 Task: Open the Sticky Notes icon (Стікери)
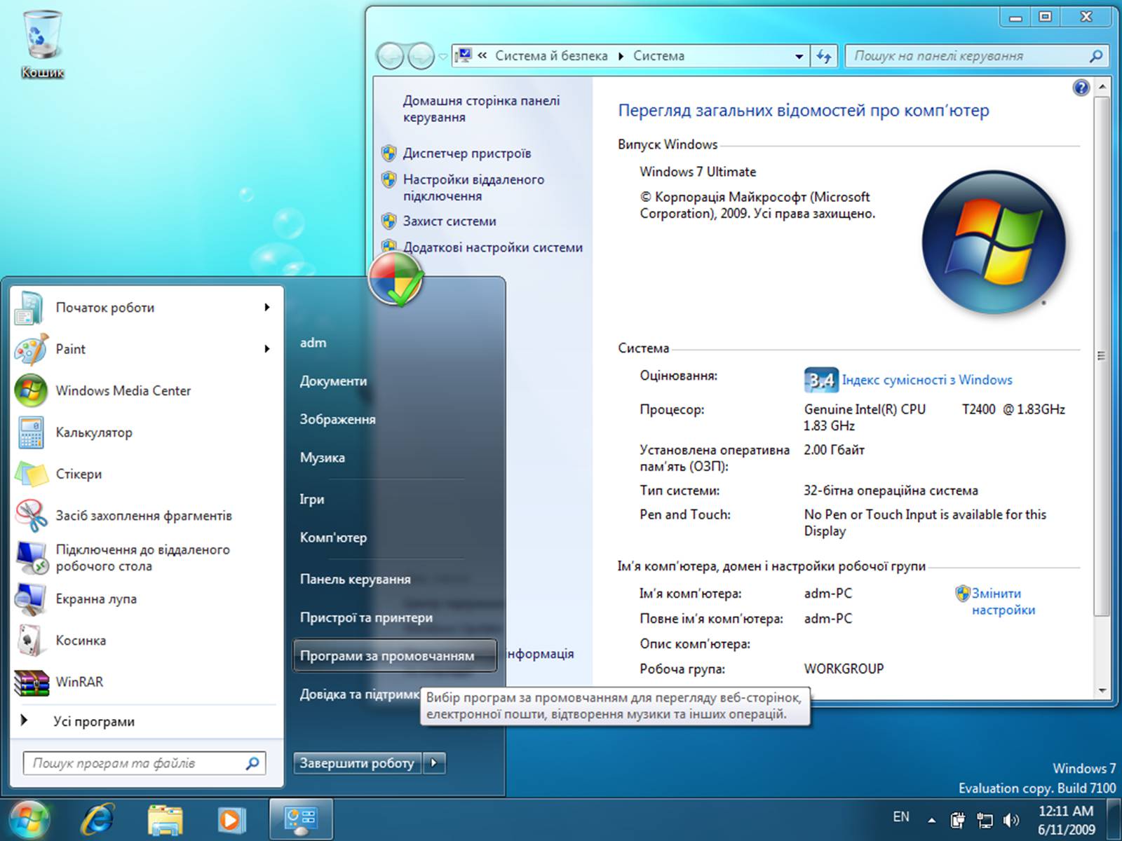coord(30,474)
